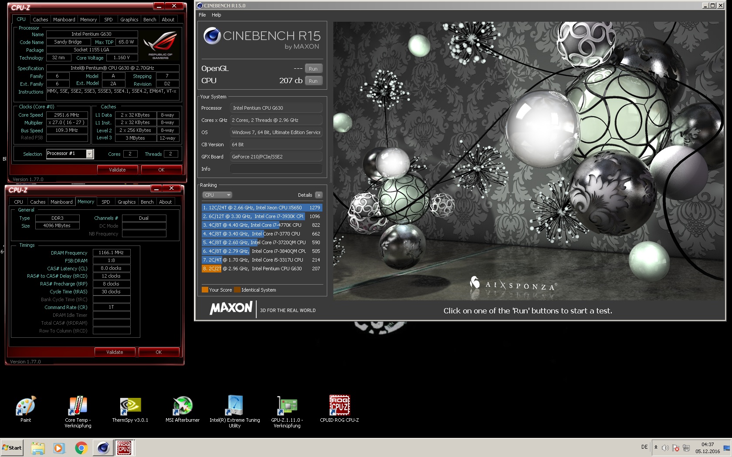Run the CPU benchmark
The height and width of the screenshot is (457, 732).
coord(313,81)
